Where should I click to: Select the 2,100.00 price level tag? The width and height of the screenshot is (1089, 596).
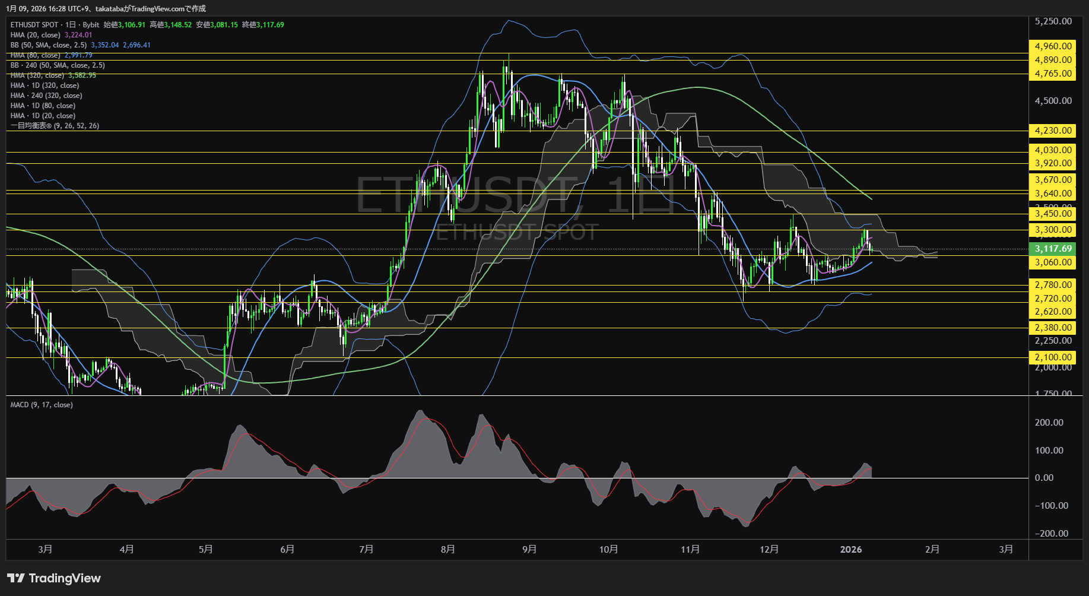click(1053, 357)
